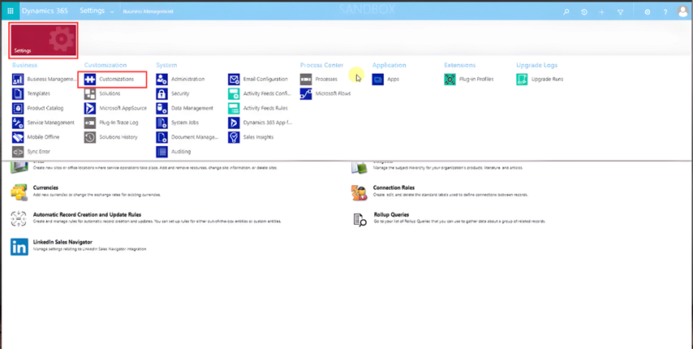This screenshot has width=693, height=349.
Task: Click the Connection Roles people icon
Action: (359, 192)
